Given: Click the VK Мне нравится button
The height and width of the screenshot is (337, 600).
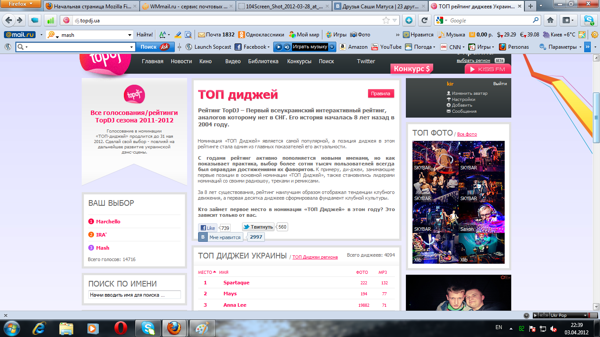Looking at the screenshot, I should (220, 237).
